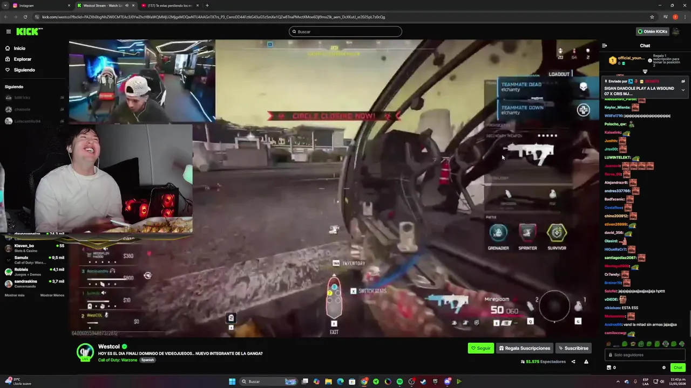Click the Westcol channel name
This screenshot has height=388, width=691.
point(109,347)
